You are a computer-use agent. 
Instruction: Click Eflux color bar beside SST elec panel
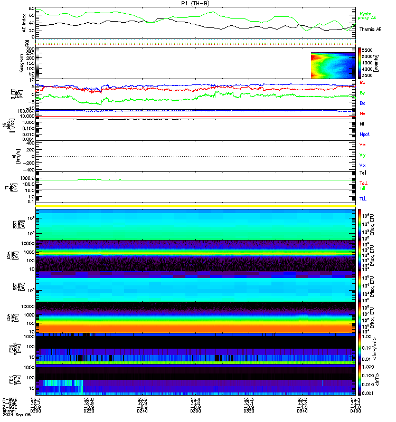tap(360, 286)
